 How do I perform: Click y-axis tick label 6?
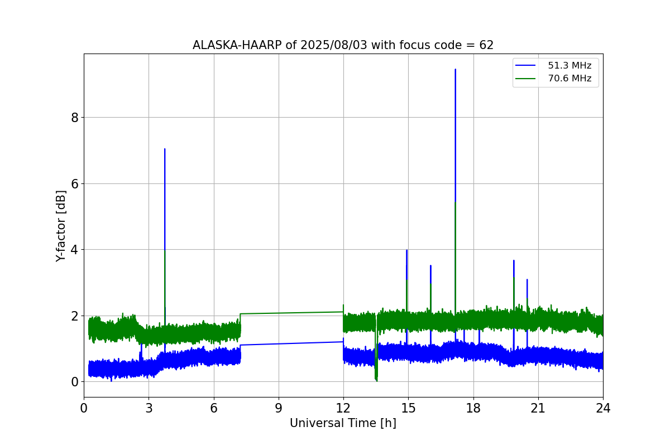(74, 183)
